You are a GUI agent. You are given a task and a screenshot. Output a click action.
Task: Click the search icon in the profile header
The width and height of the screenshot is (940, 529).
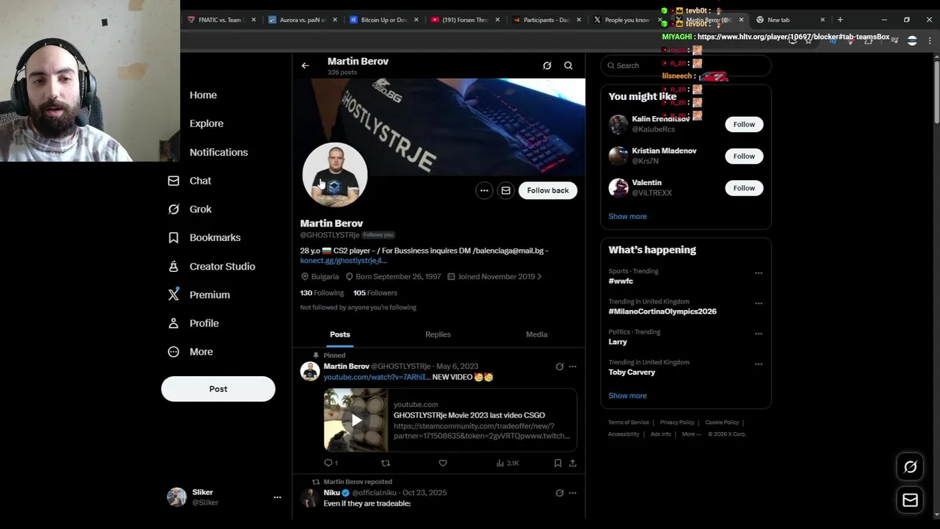568,65
